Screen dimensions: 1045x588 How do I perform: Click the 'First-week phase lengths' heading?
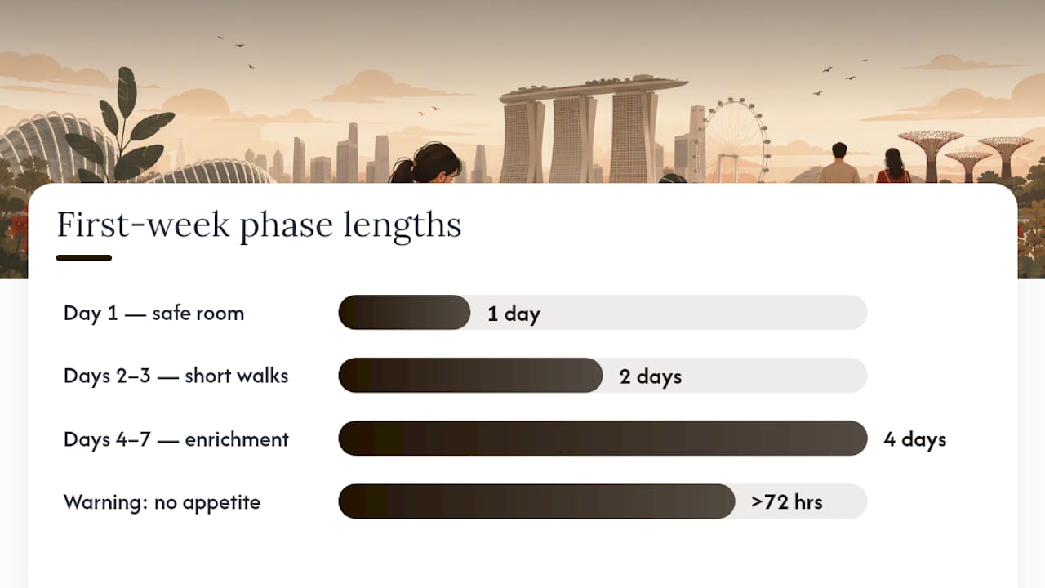tap(259, 225)
